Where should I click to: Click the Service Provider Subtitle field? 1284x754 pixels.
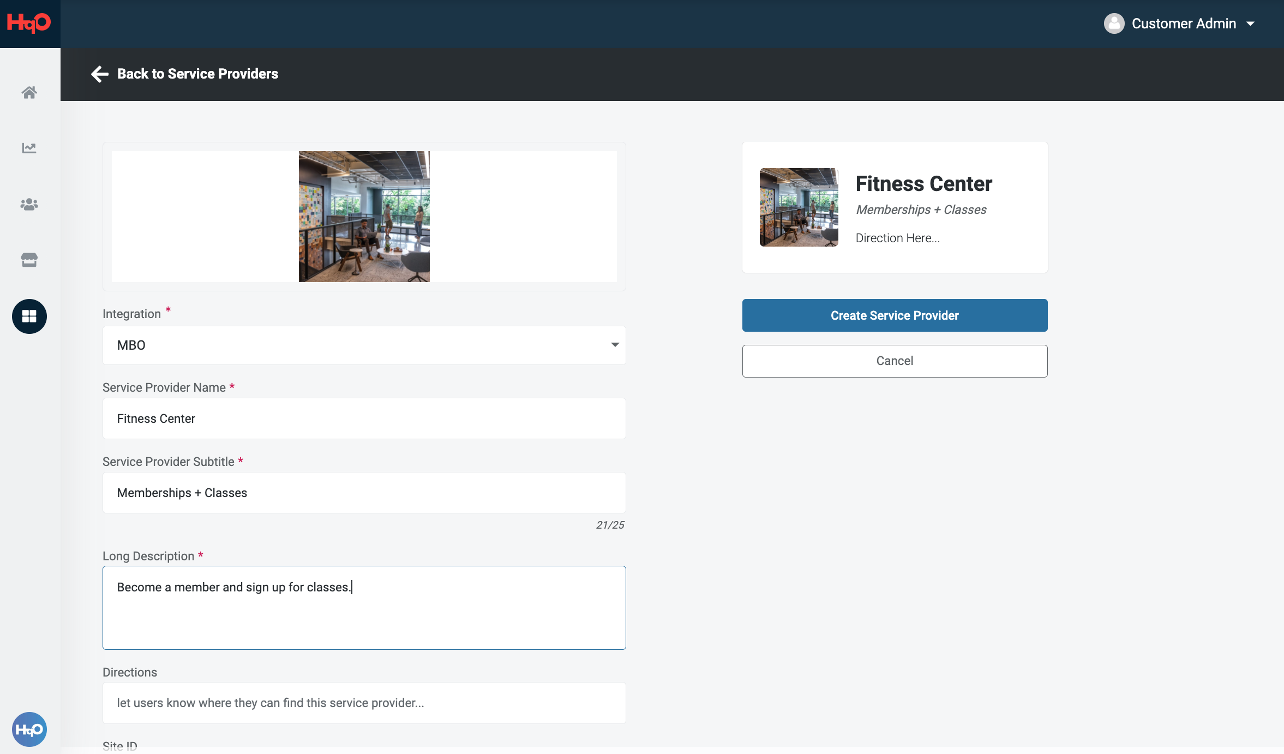tap(364, 493)
